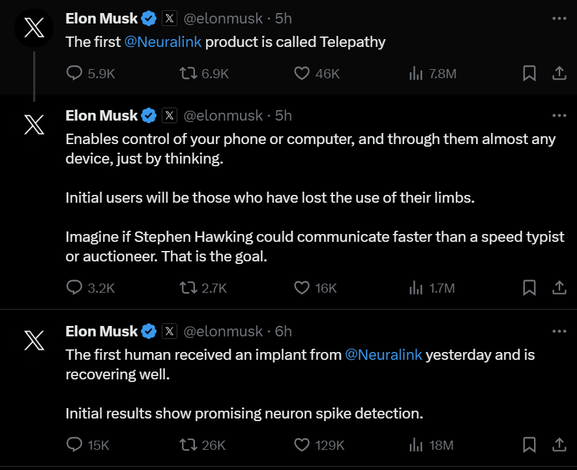The image size is (577, 470).
Task: Open @Neuralink mention in Telepathy tweet
Action: (163, 42)
